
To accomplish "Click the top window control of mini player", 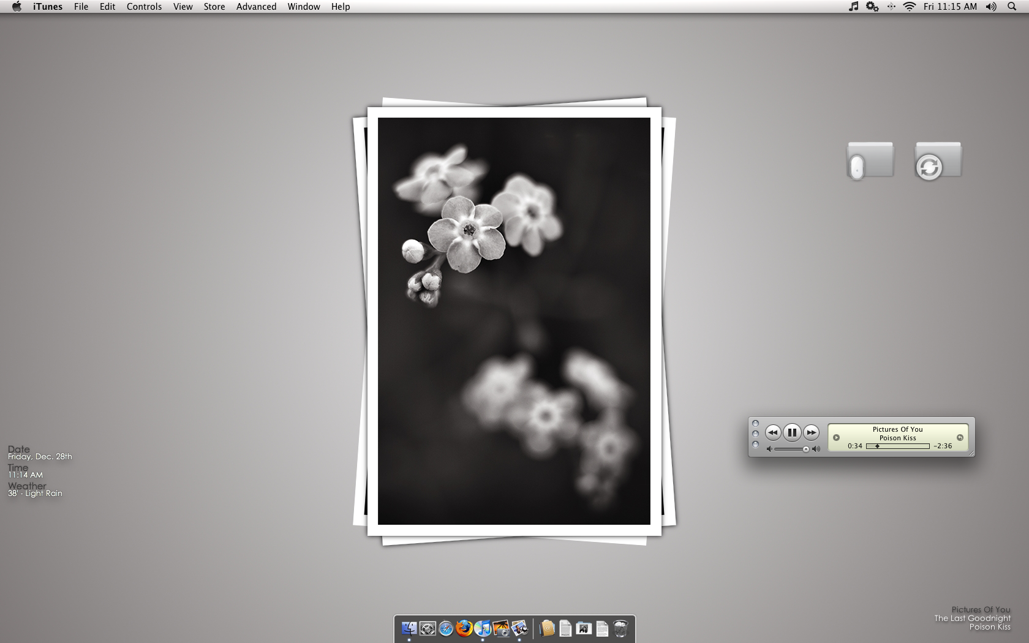I will [x=755, y=423].
